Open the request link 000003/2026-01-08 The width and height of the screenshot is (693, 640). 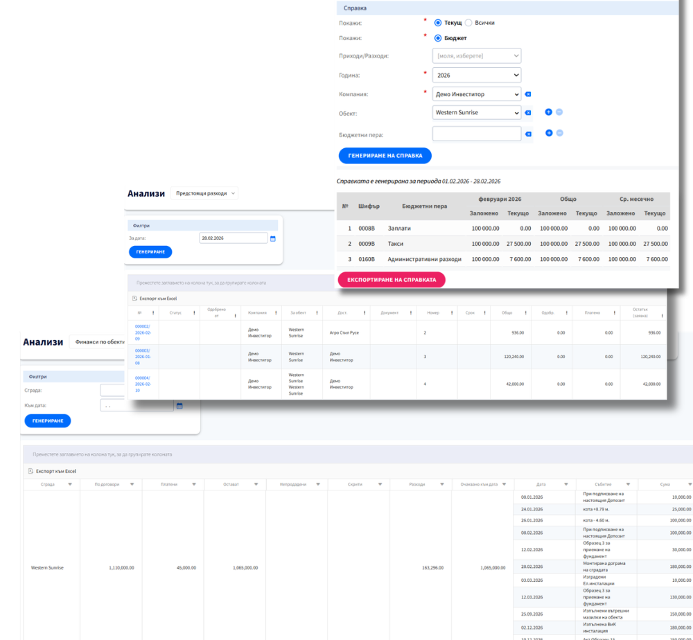click(x=142, y=357)
